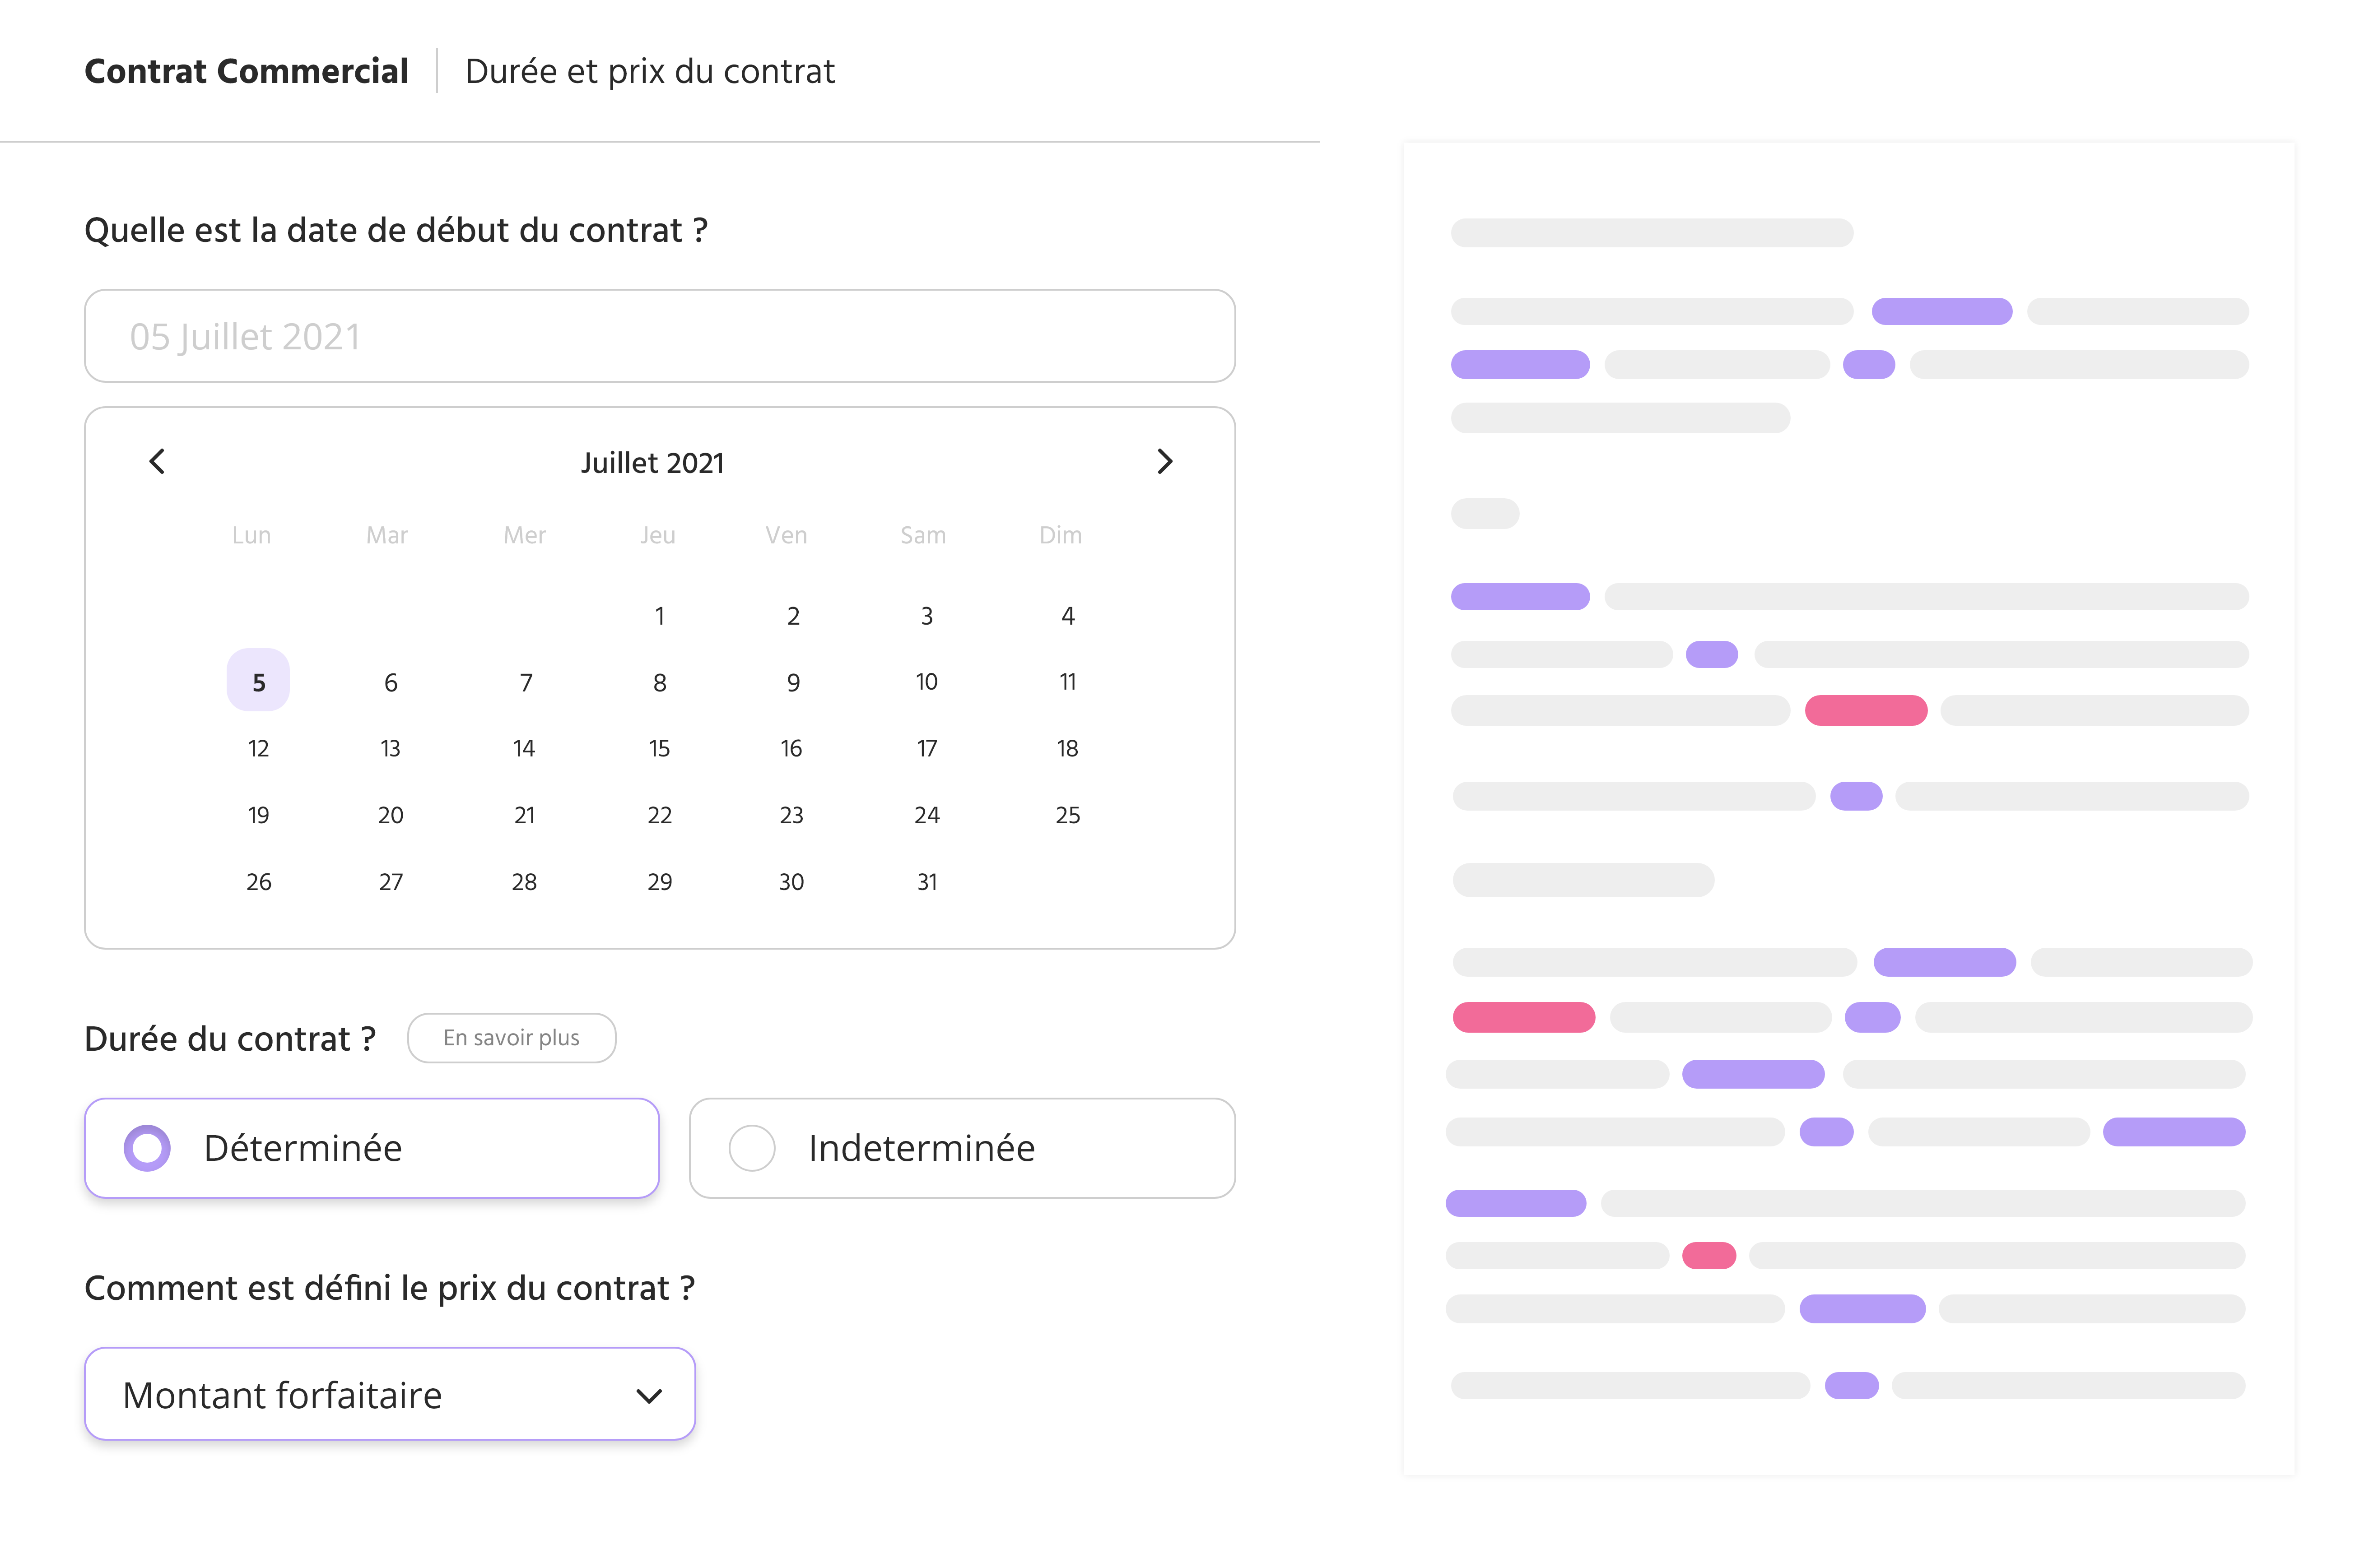2374x1549 pixels.
Task: Open the Montant forfaitaire price dropdown
Action: [x=389, y=1394]
